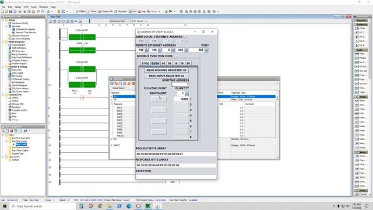Viewport: 373px width, 210px height.
Task: Select the Flasher coil instruction
Action: 361,58
